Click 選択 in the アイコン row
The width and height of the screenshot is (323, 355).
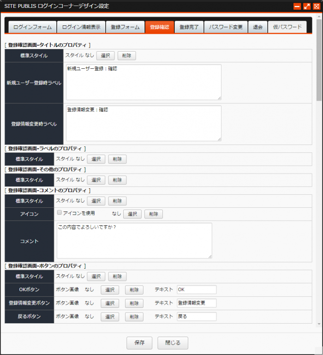[132, 214]
